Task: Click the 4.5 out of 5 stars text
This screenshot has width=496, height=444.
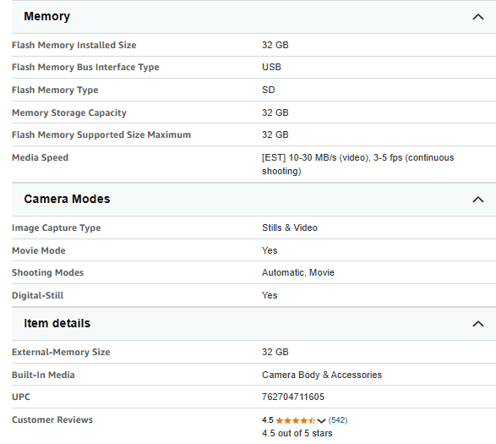Action: pyautogui.click(x=297, y=433)
